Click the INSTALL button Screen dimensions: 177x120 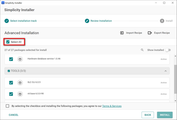165,115
